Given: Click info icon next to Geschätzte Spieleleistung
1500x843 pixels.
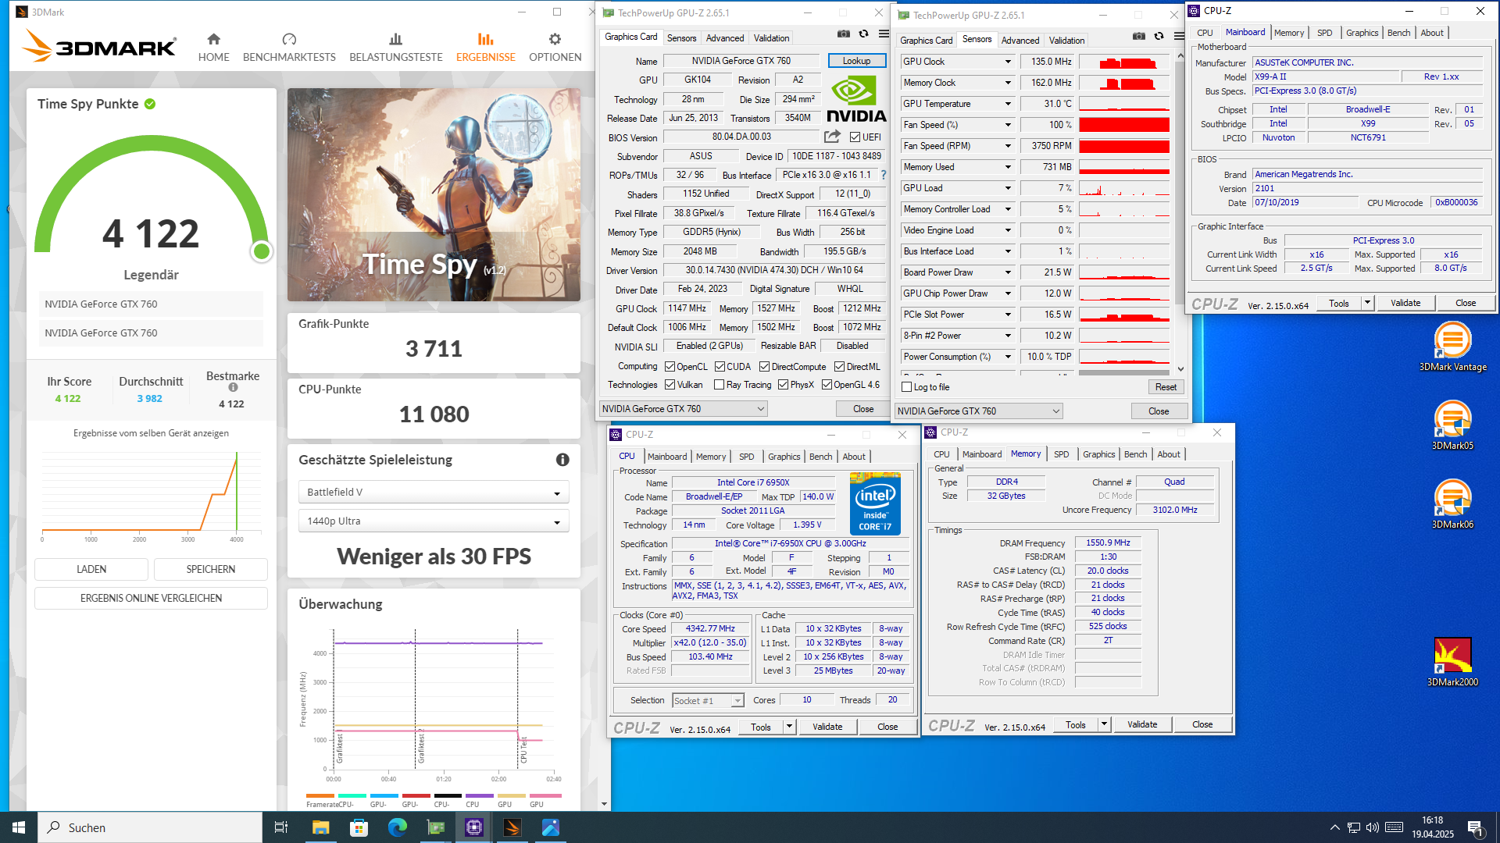Looking at the screenshot, I should 562,460.
